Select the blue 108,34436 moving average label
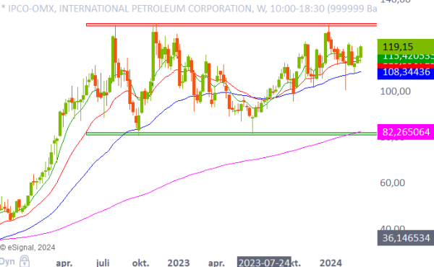Screen dimensions: 434x267 coord(406,73)
